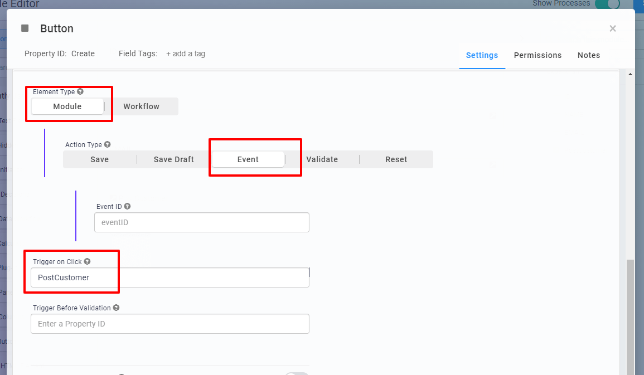644x375 pixels.
Task: Switch to the Permissions tab
Action: pos(538,55)
